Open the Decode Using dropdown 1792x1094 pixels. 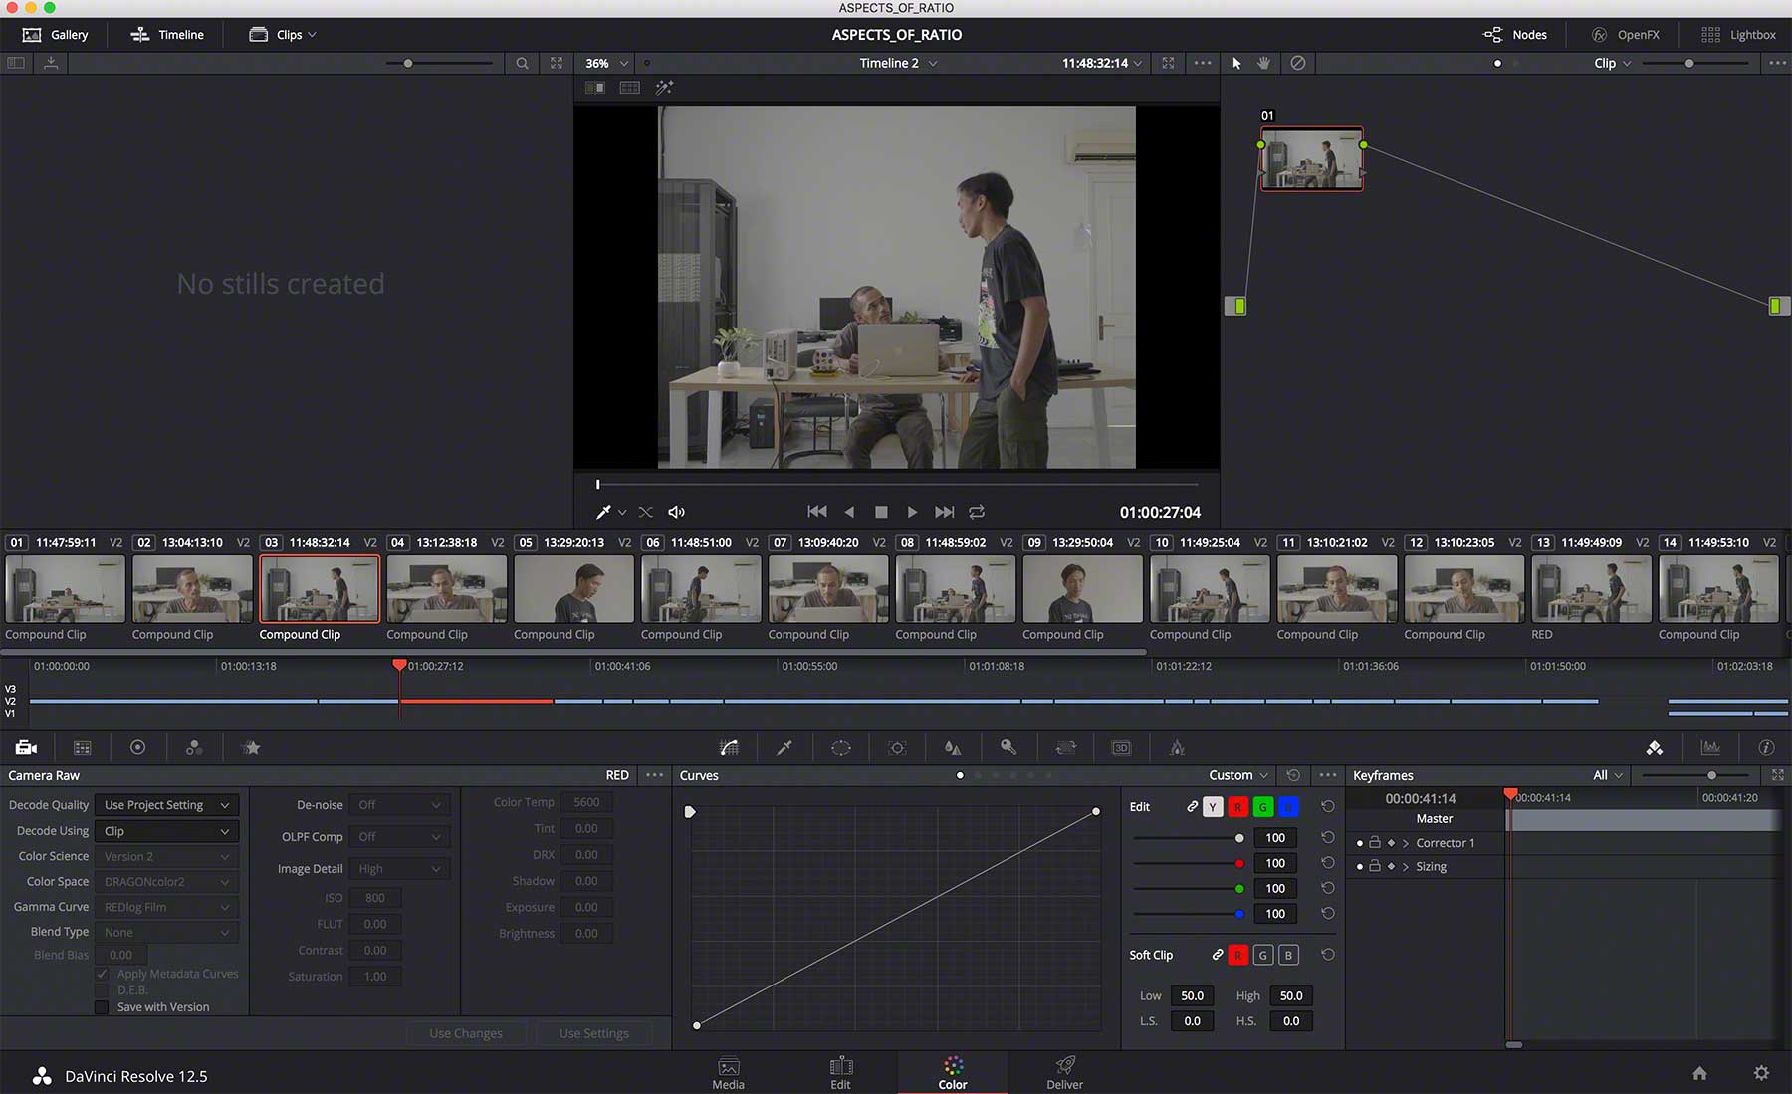(x=166, y=831)
